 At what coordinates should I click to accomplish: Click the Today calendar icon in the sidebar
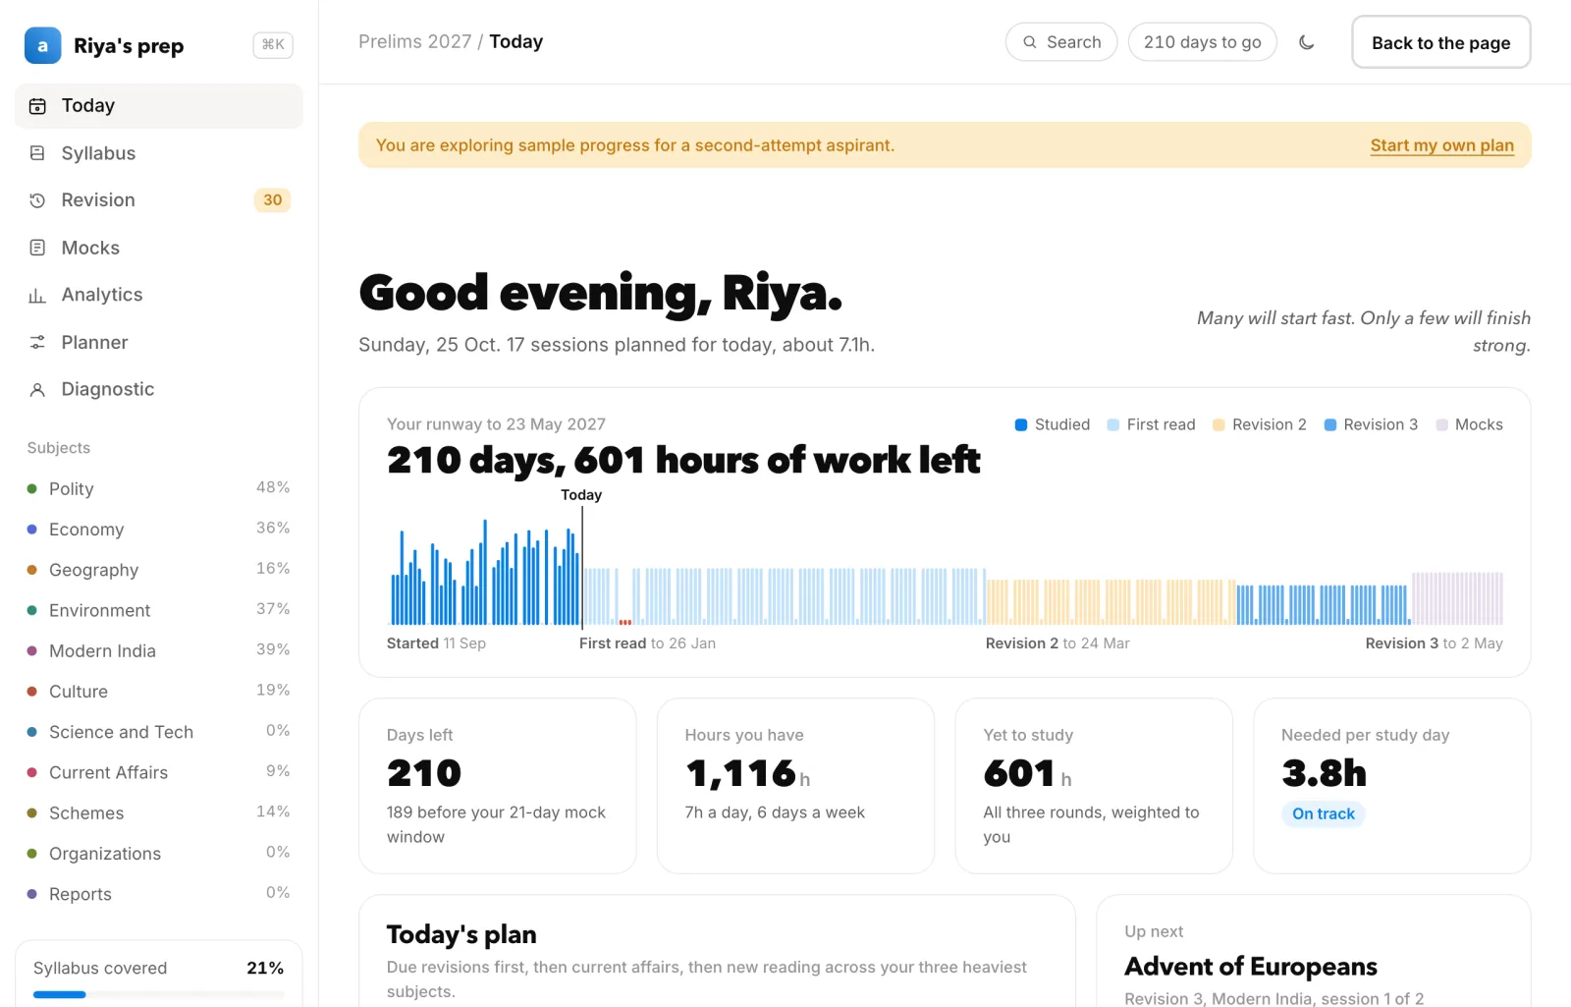coord(37,106)
